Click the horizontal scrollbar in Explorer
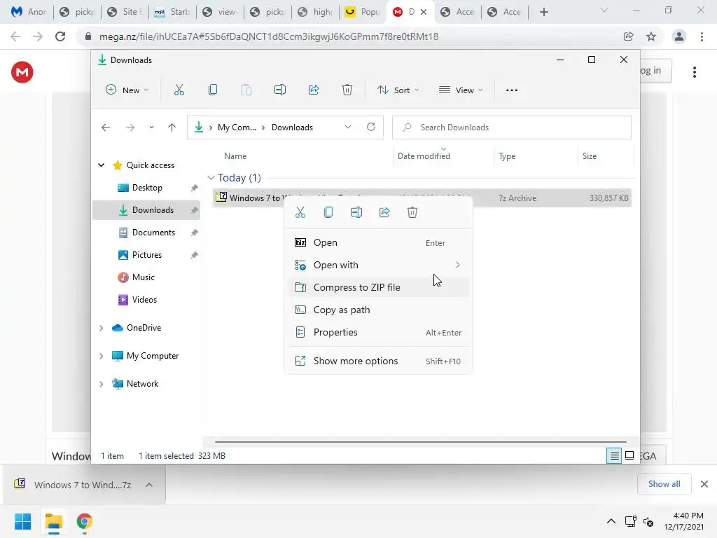The height and width of the screenshot is (538, 717). (420, 442)
